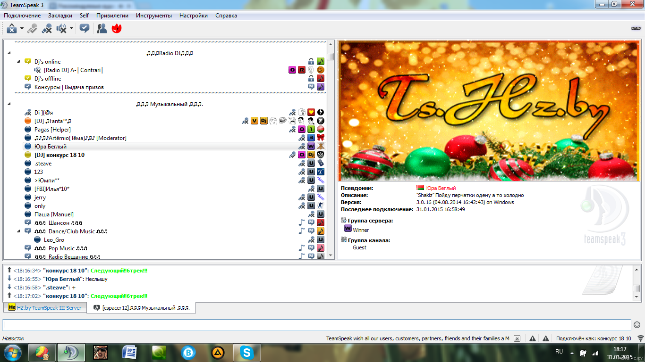The image size is (645, 362).
Task: Click the heart icon on Di ](@я row
Action: tap(311, 113)
